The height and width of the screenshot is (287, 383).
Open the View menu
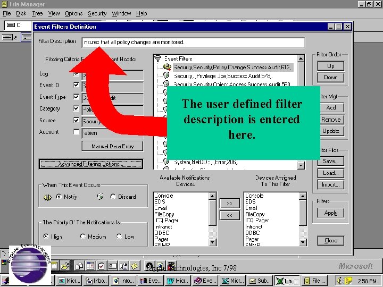[x=54, y=13]
